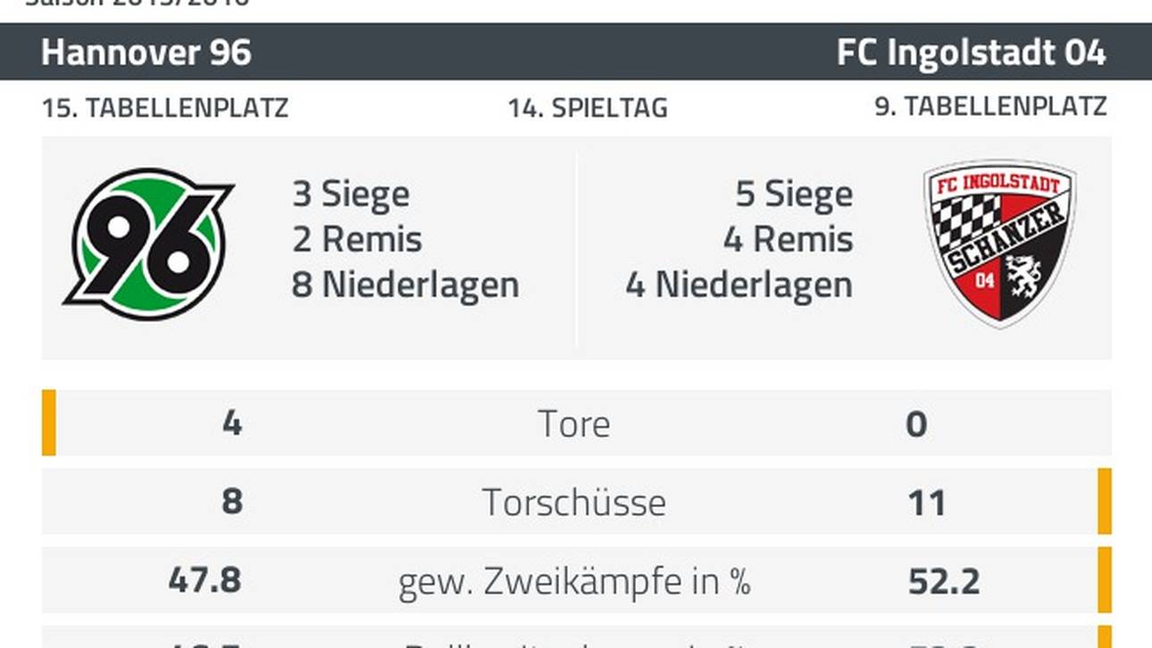This screenshot has width=1152, height=648.
Task: Click the orange bar beside Tore row
Action: [x=49, y=422]
